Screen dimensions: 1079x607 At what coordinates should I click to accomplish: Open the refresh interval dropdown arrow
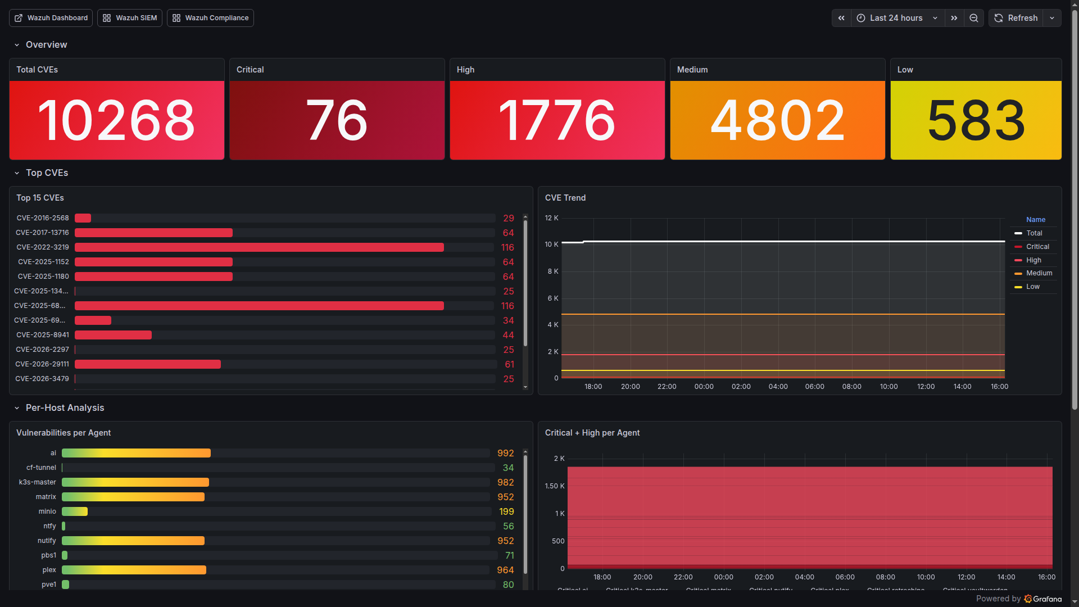pos(1052,18)
